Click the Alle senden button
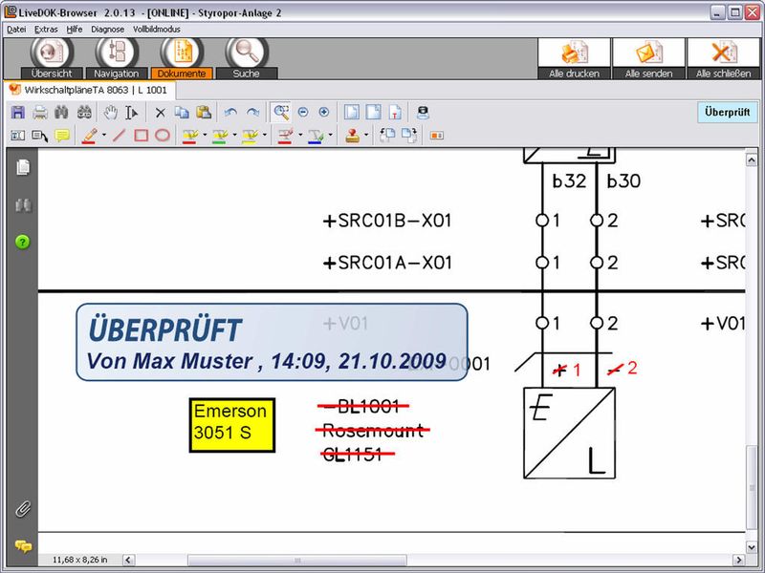Viewport: 765px width, 573px height. (649, 59)
